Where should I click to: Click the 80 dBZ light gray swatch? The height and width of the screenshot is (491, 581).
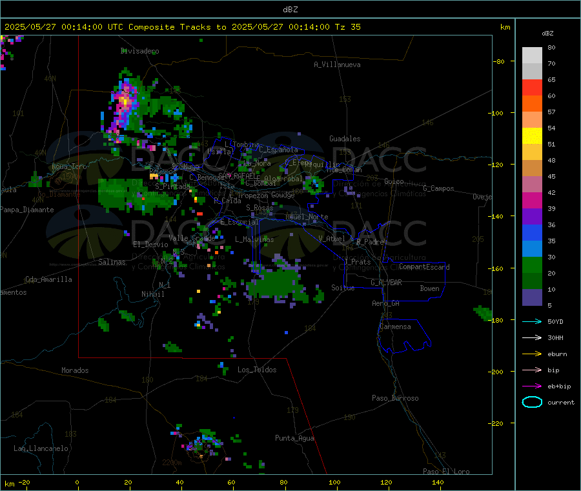click(532, 55)
